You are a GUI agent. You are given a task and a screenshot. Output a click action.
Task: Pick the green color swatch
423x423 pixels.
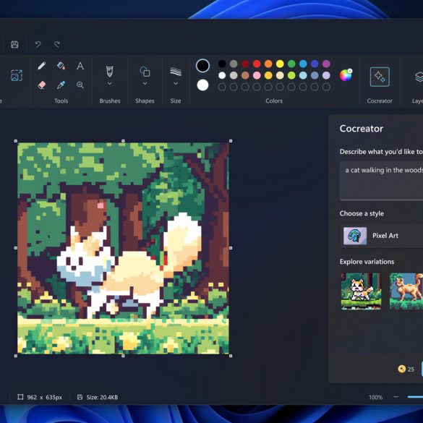(291, 64)
